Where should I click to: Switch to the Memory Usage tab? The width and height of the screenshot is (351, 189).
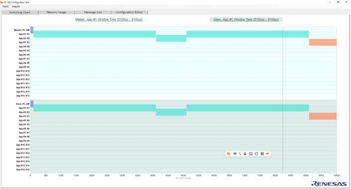(x=57, y=12)
